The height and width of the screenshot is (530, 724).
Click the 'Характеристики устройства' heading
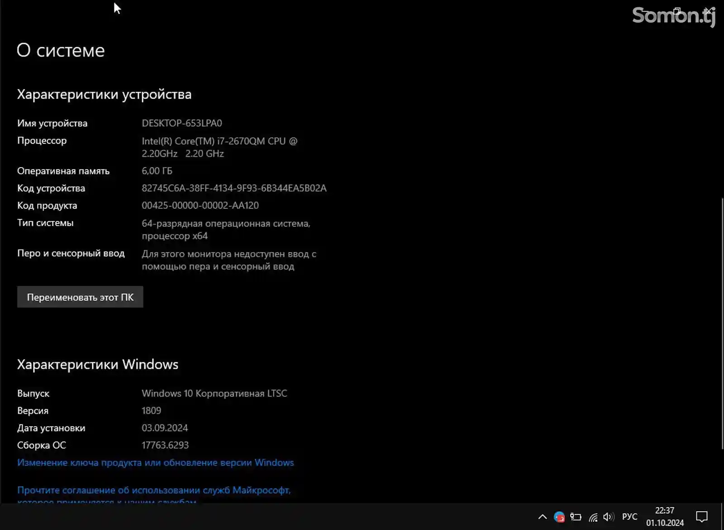(x=105, y=94)
